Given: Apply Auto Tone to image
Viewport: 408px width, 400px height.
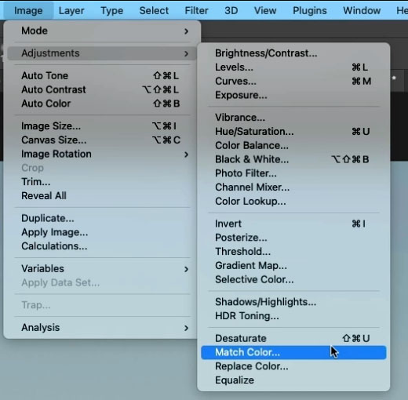Looking at the screenshot, I should tap(102, 75).
